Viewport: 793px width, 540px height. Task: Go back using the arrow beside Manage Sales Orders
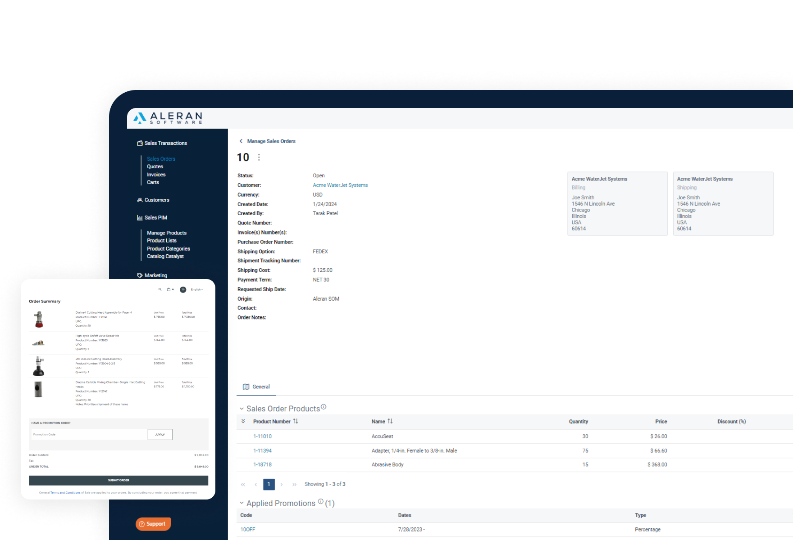point(241,141)
